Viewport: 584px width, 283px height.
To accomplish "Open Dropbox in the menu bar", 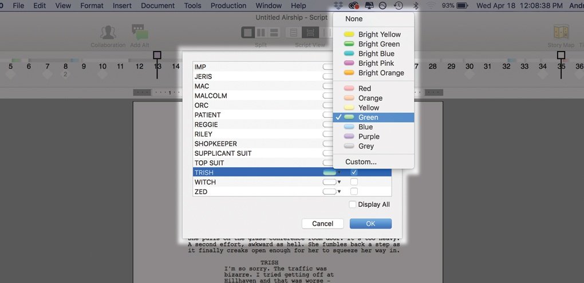I will tap(338, 6).
